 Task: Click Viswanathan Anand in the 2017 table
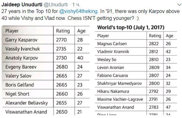116,107
